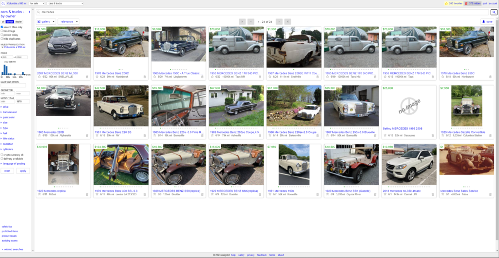Open the cars & trucks subcategory dropdown
Image resolution: width=499 pixels, height=258 pixels.
pyautogui.click(x=65, y=3)
